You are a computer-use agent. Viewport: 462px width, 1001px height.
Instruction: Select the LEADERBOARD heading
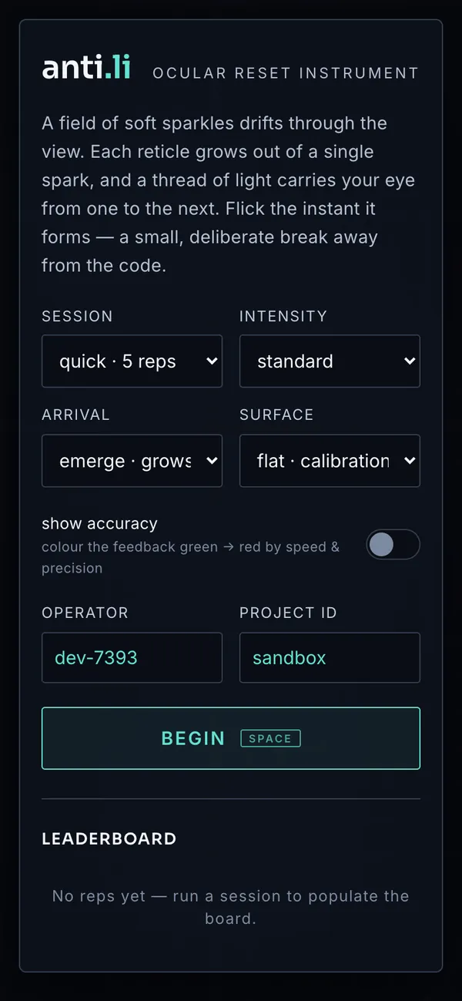109,838
